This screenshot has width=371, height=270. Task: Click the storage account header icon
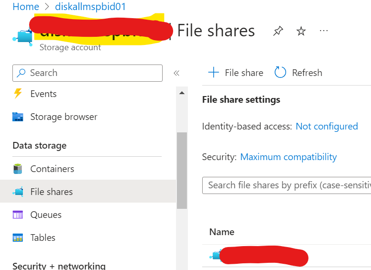coord(22,37)
